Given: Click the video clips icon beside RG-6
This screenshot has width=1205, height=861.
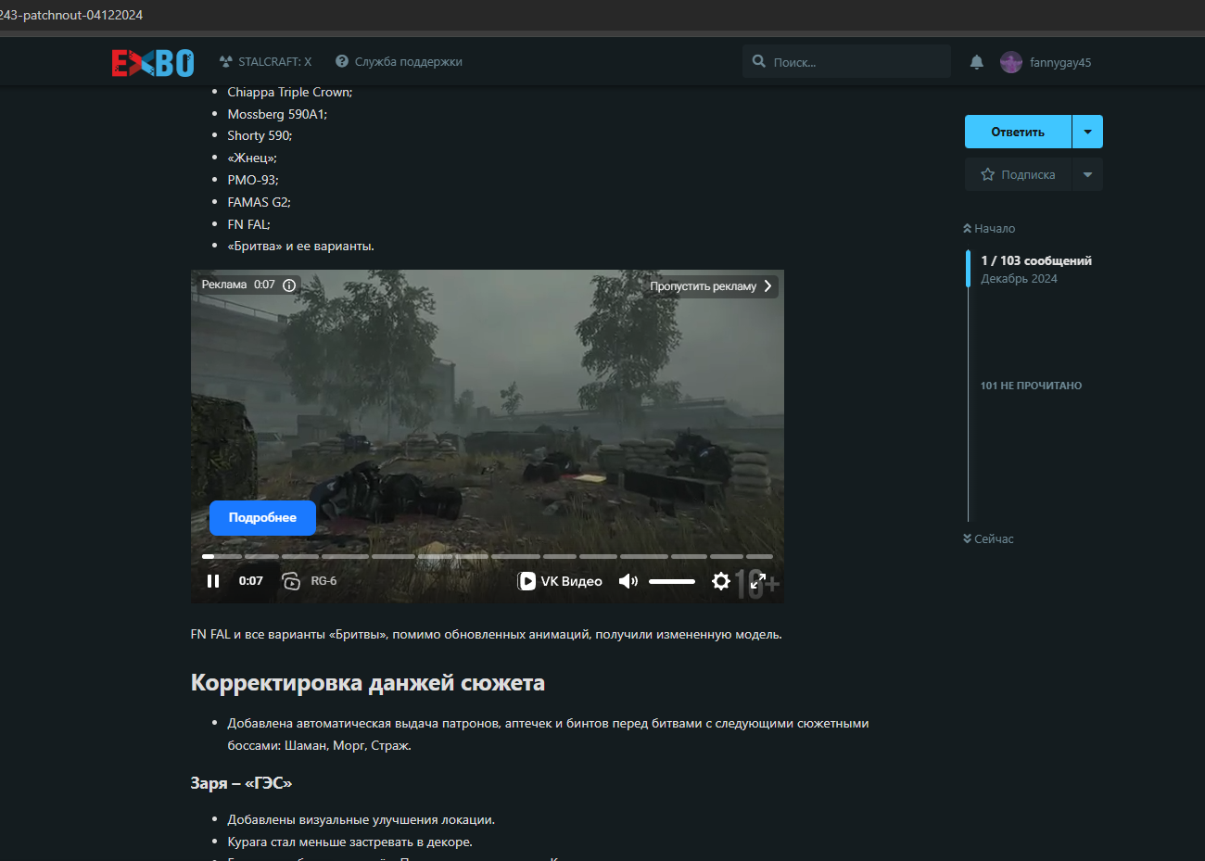Looking at the screenshot, I should point(291,581).
